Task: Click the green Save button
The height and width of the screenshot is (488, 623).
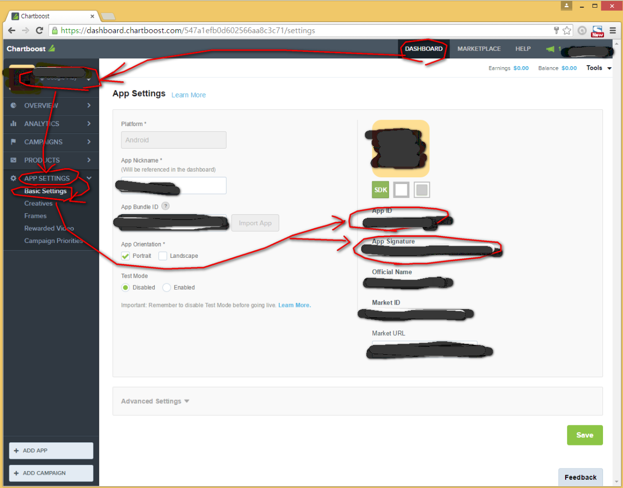Action: tap(585, 435)
